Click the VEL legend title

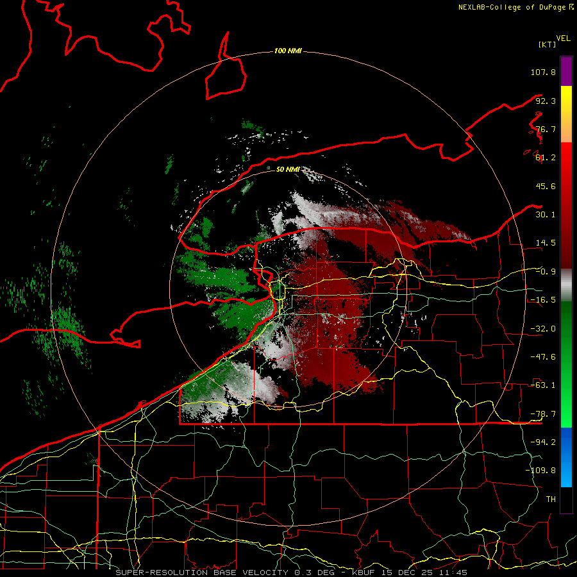pos(563,38)
